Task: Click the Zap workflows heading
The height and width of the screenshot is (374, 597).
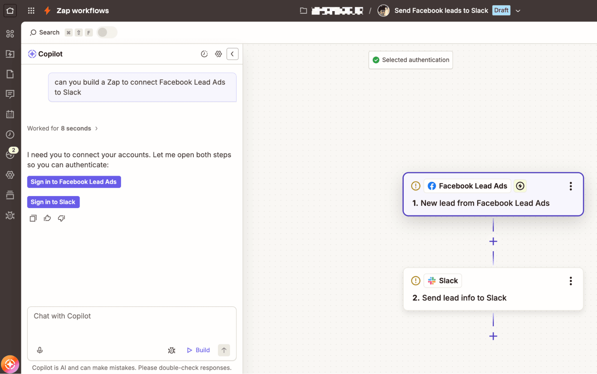Action: tap(83, 11)
